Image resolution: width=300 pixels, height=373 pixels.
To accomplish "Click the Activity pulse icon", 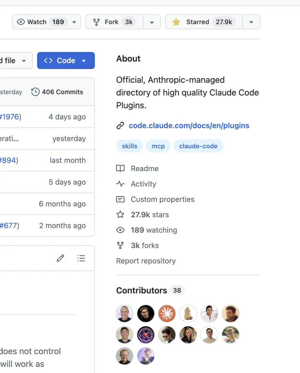I will click(120, 184).
